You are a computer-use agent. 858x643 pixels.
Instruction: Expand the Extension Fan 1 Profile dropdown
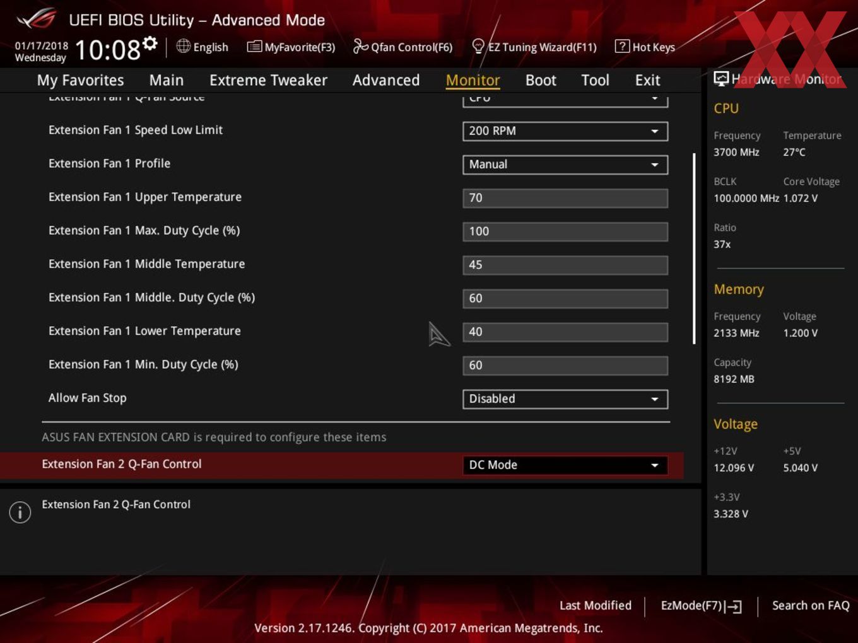click(565, 165)
